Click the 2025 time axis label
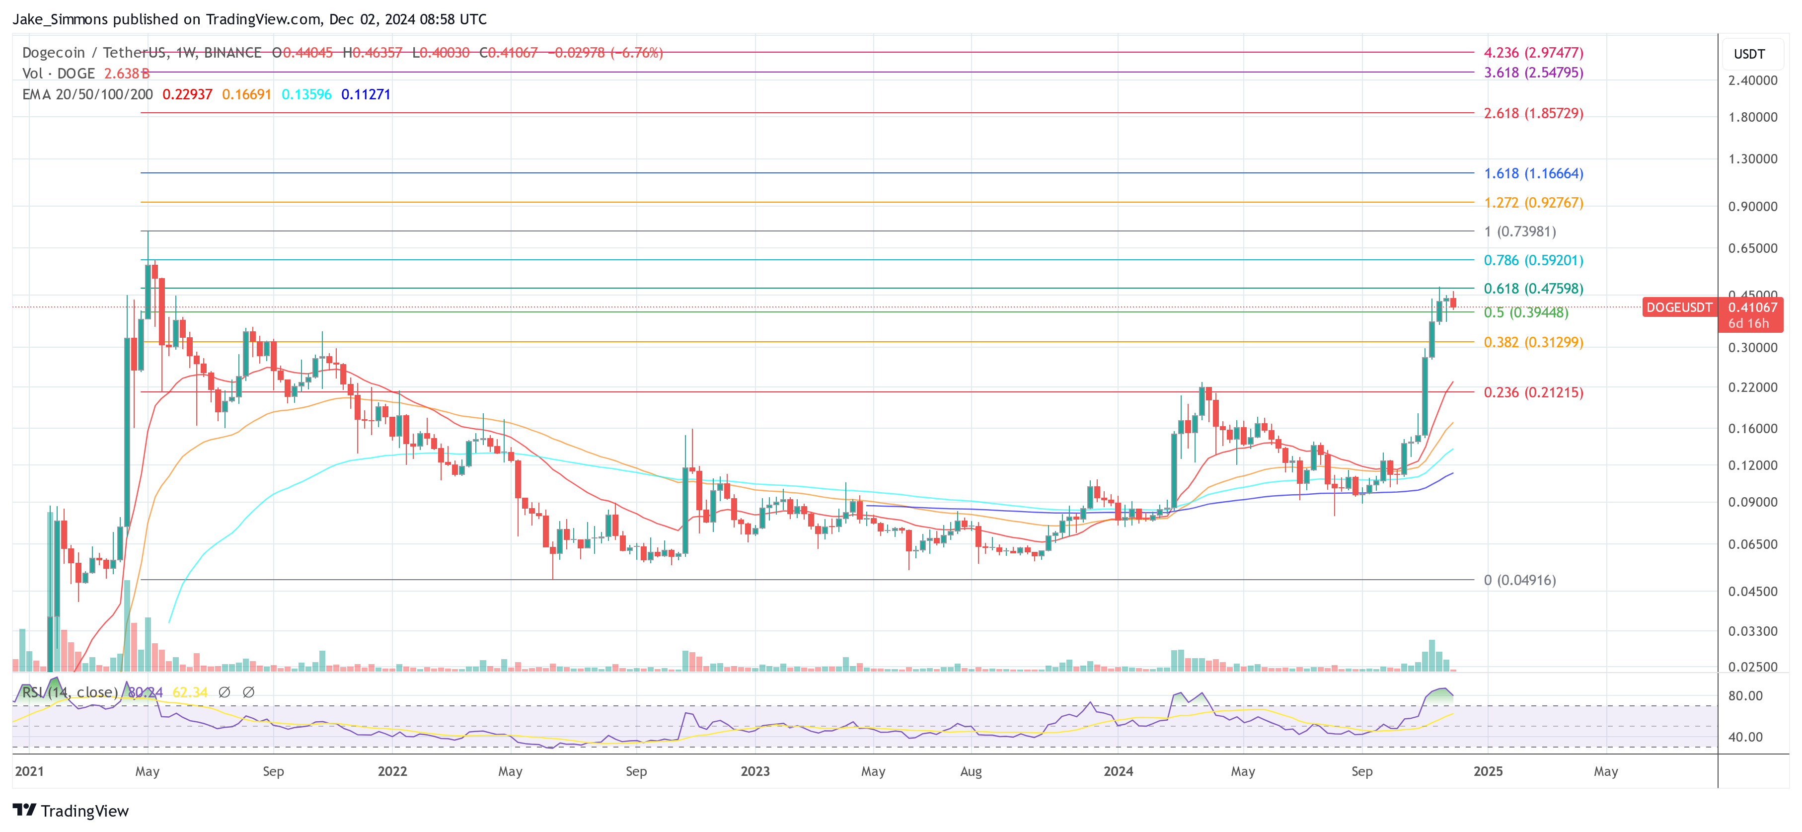Image resolution: width=1802 pixels, height=832 pixels. tap(1488, 771)
